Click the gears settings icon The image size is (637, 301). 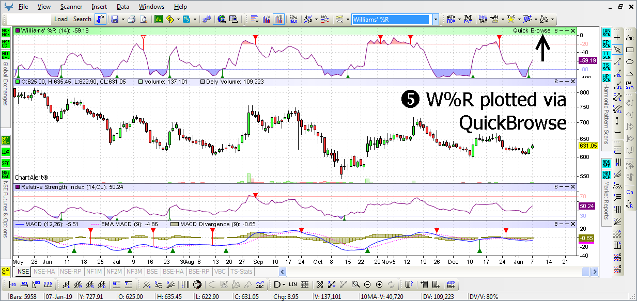pyautogui.click(x=206, y=19)
